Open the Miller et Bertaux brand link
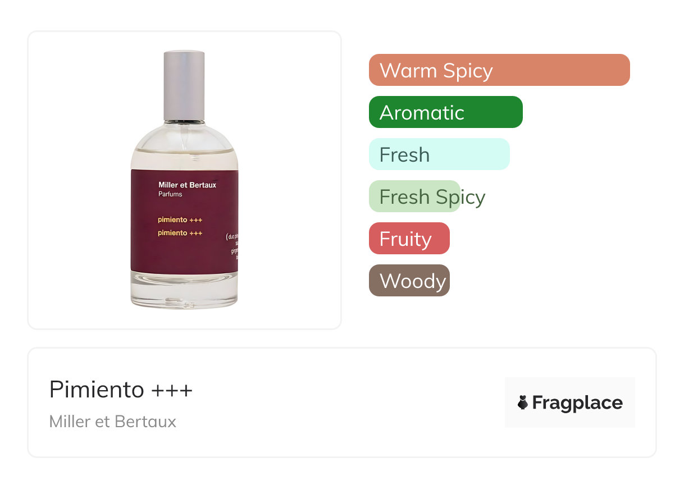The image size is (684, 485). 113,422
